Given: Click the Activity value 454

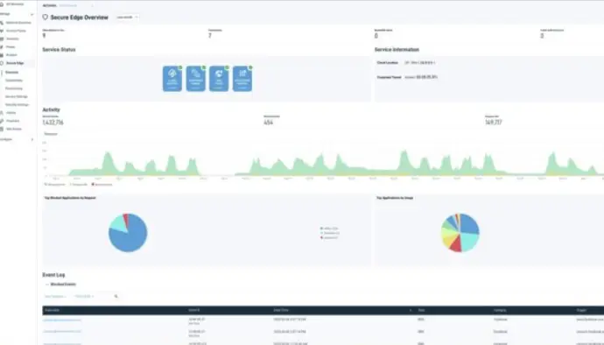Looking at the screenshot, I should [268, 123].
